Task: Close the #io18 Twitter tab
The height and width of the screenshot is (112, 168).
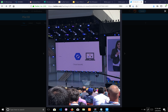Action: 141,2
